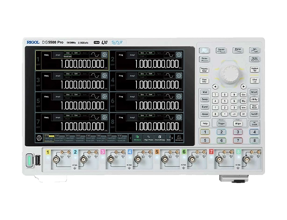Push the Mod key

click(205, 92)
